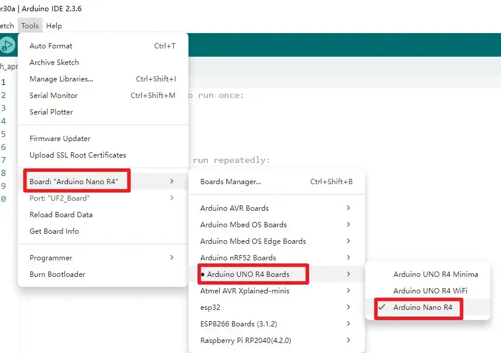Choose Archive Sketch

point(103,63)
